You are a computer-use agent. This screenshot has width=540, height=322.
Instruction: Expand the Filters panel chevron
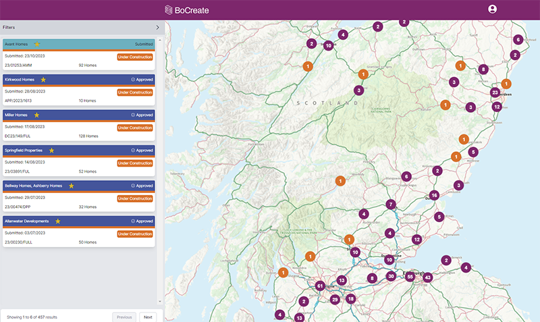tap(157, 27)
